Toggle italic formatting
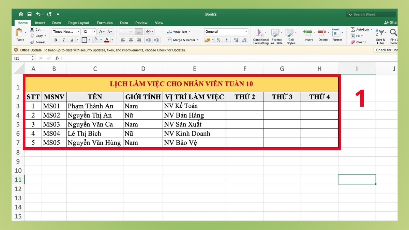 pos(64,40)
